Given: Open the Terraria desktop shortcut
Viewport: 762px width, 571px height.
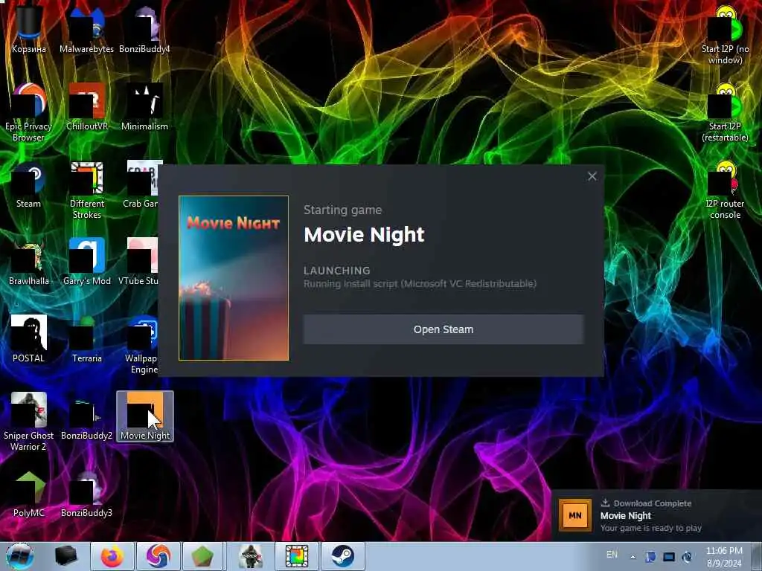Looking at the screenshot, I should [86, 339].
